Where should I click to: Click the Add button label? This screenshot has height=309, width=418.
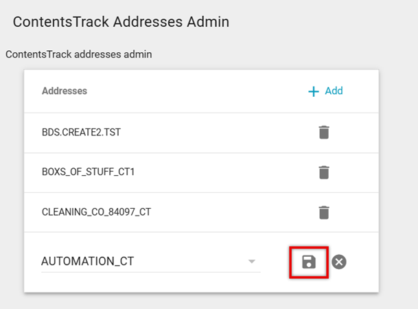pyautogui.click(x=334, y=91)
